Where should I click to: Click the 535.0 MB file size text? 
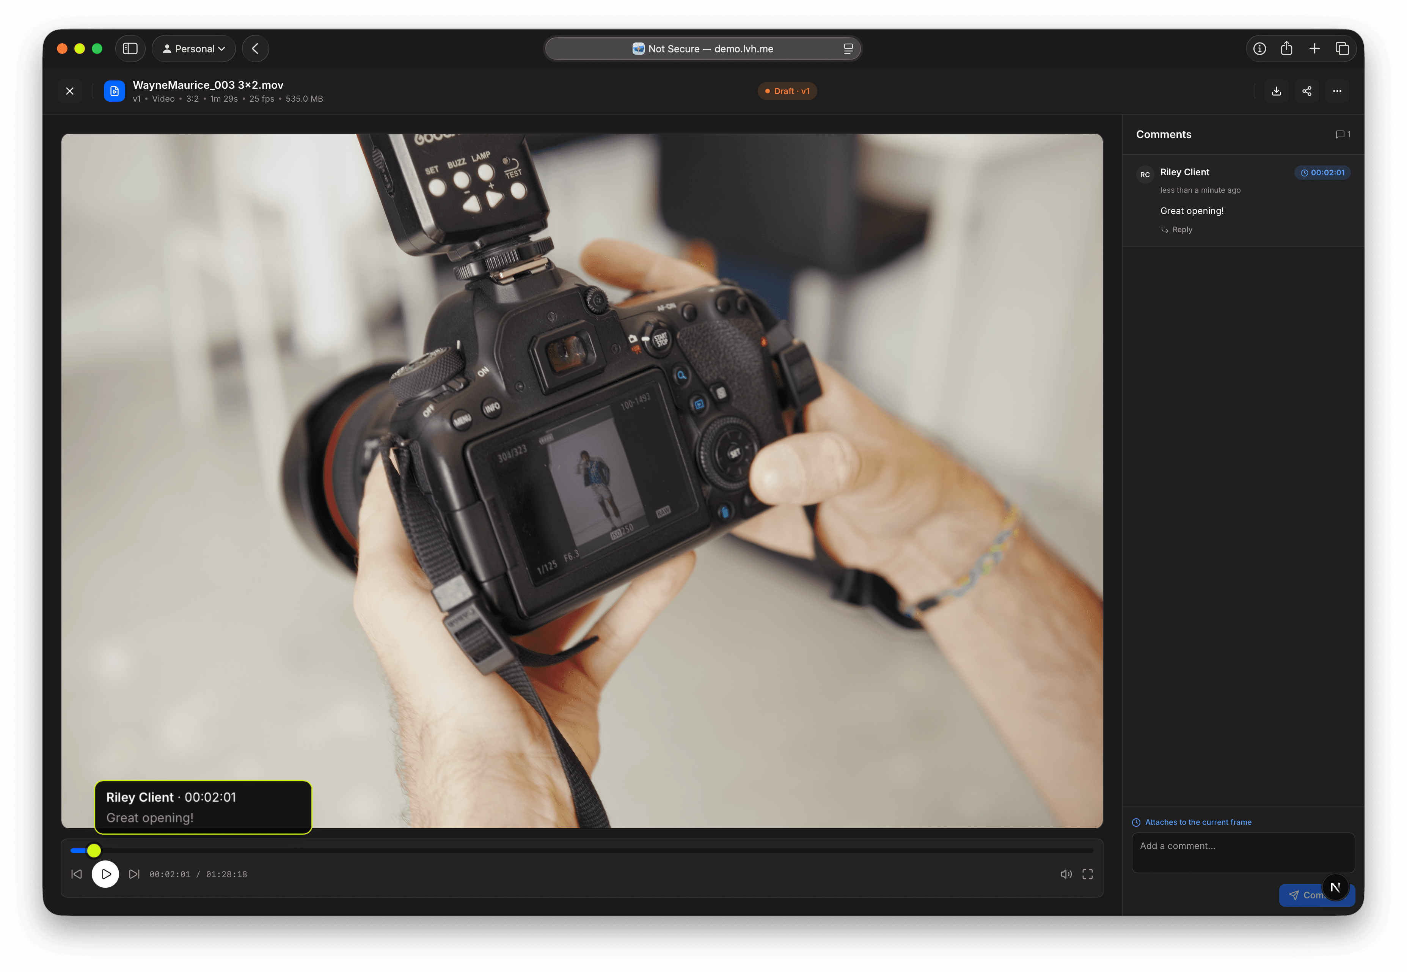click(305, 99)
